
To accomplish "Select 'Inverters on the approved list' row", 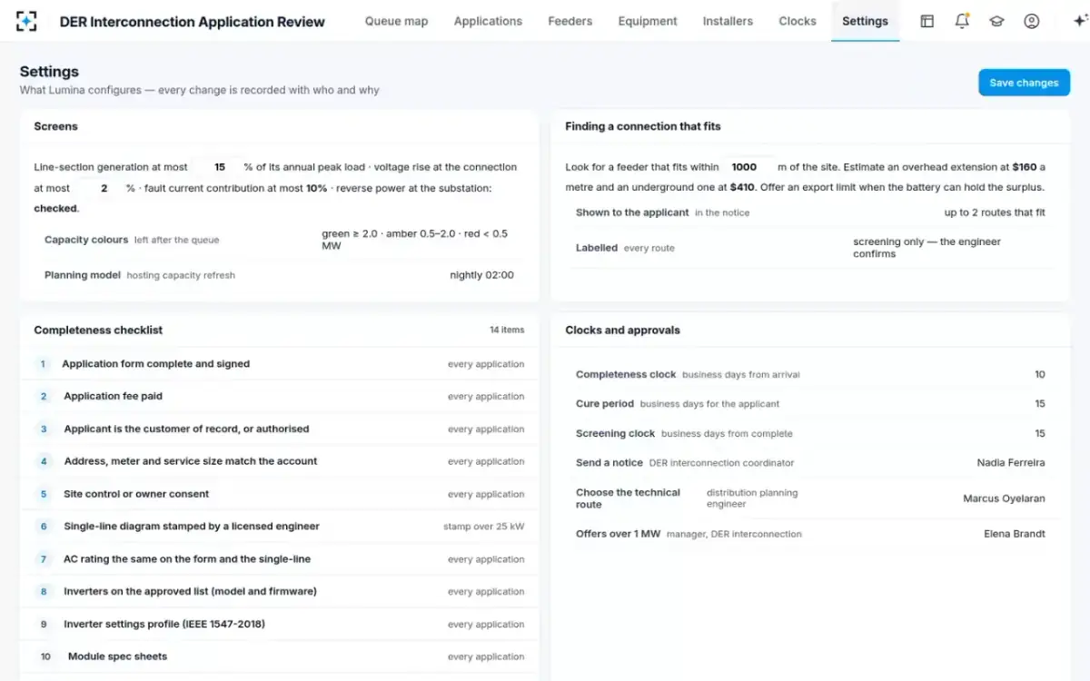I will click(x=280, y=592).
